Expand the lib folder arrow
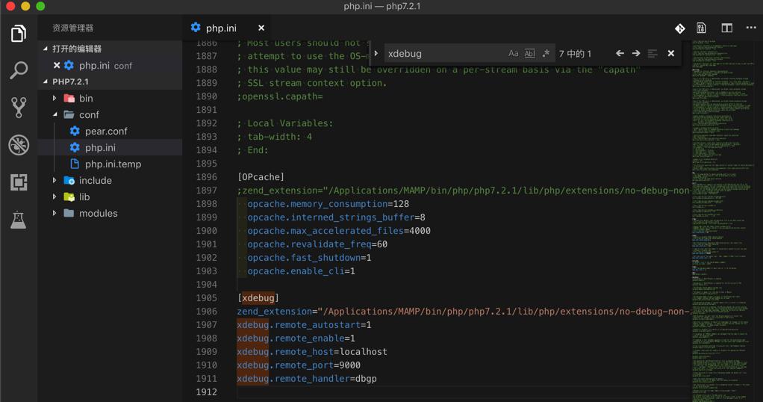Screen dimensions: 763x402 (54, 197)
